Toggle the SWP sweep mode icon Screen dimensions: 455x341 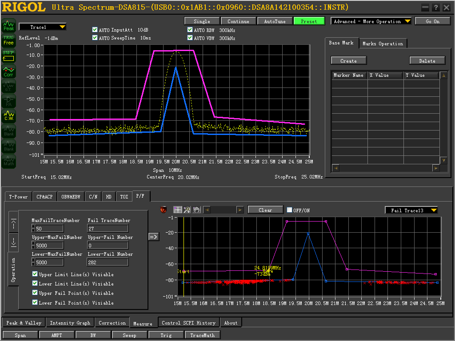(x=9, y=56)
